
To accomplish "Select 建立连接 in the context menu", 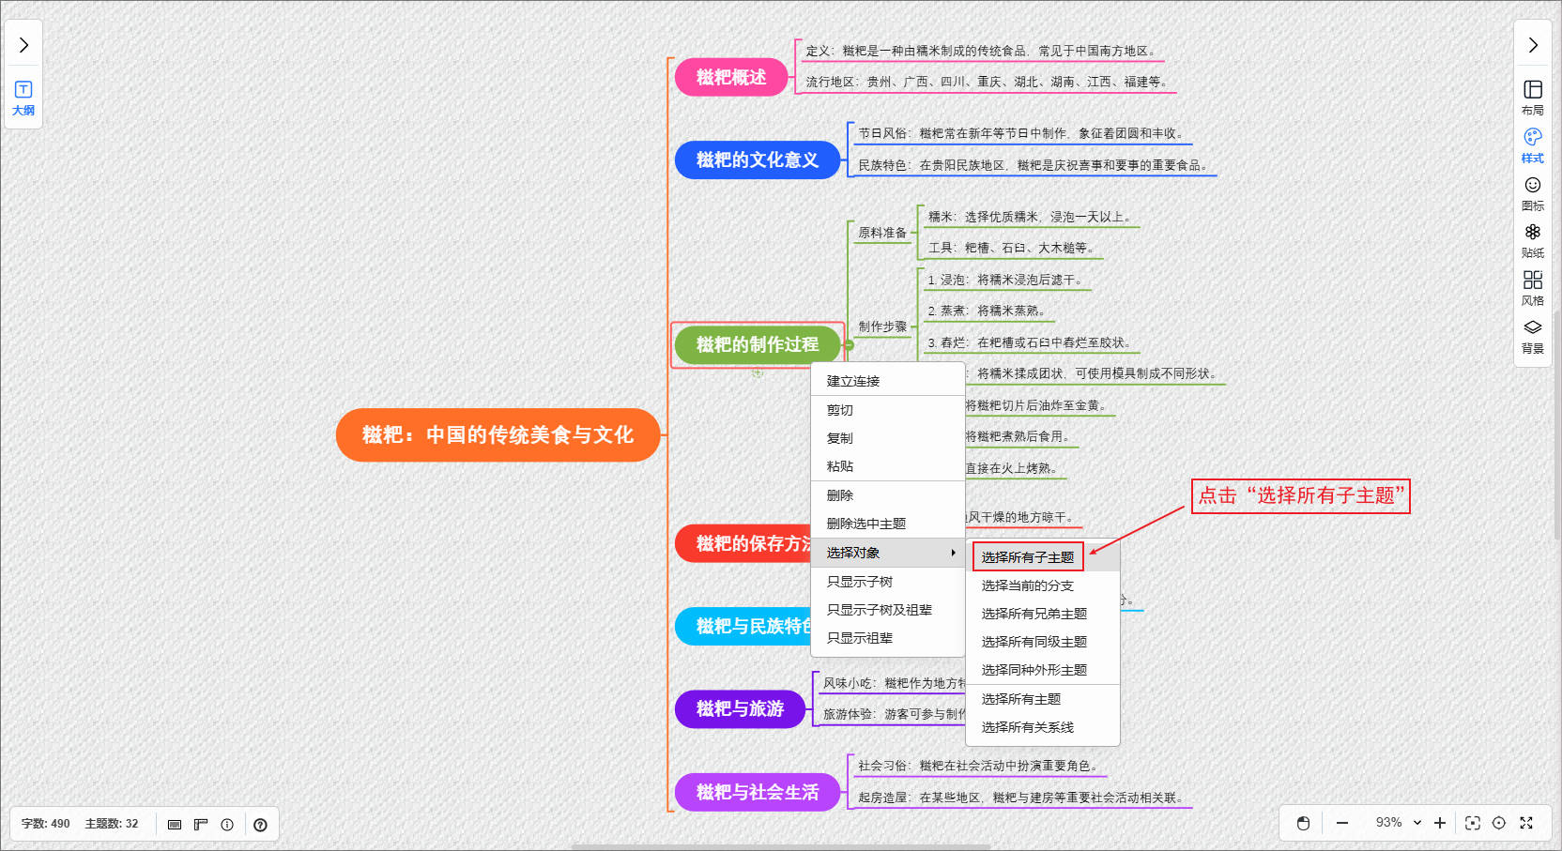I will (853, 381).
